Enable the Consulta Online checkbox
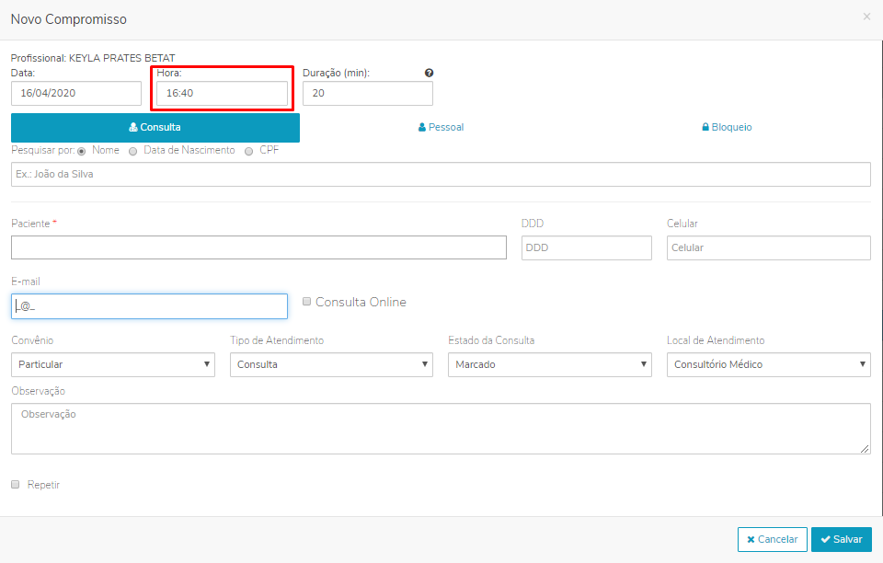Viewport: 883px width, 563px height. point(307,302)
